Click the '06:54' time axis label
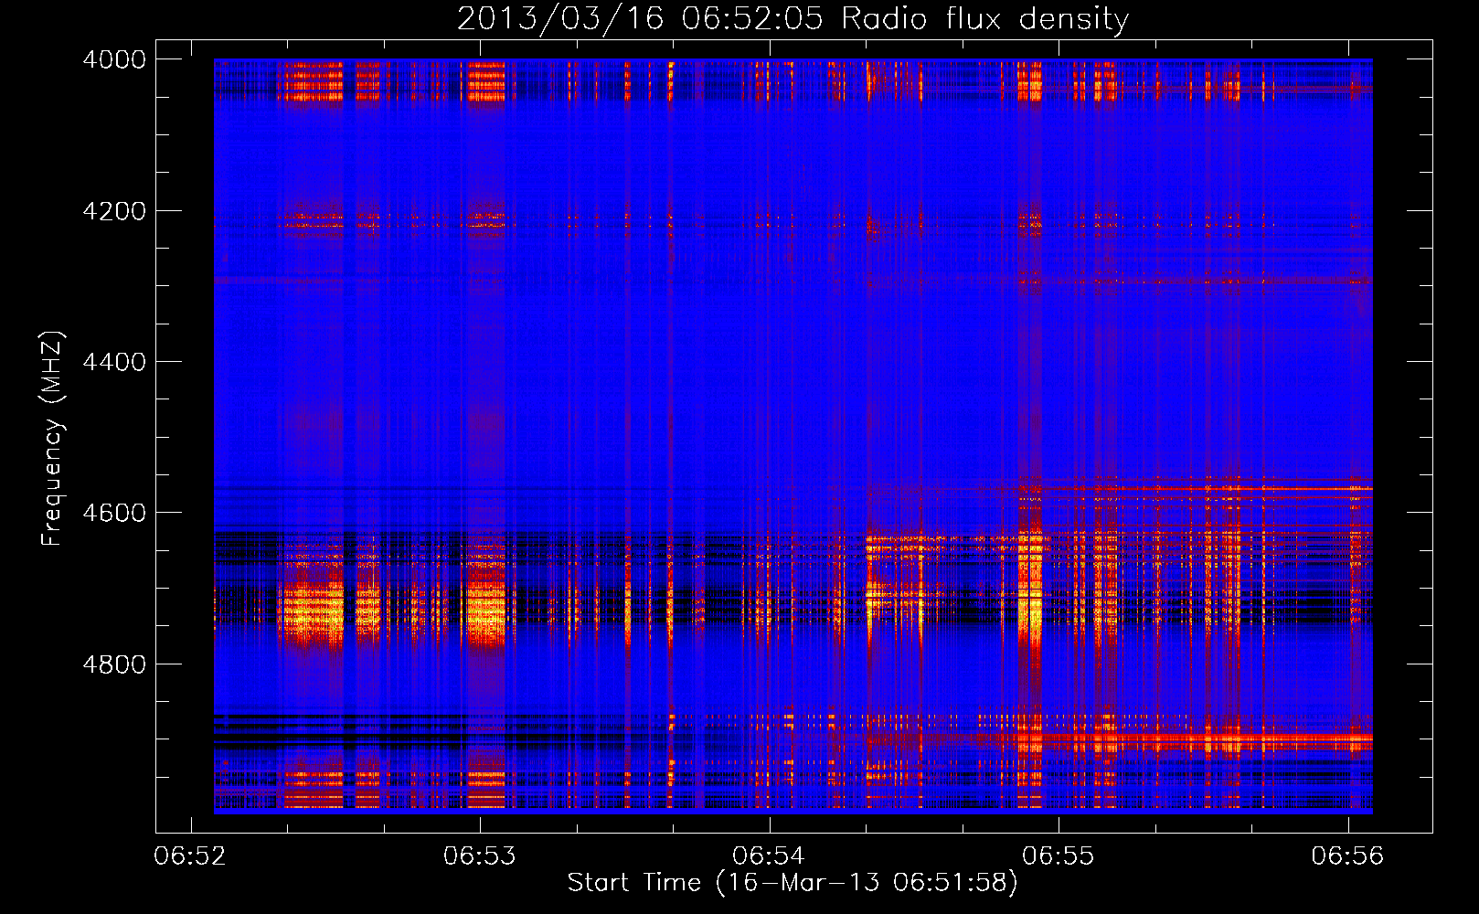1479x914 pixels. tap(769, 856)
